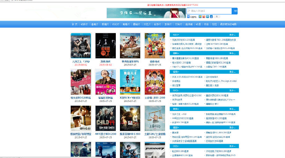Viewport: 285px width, 158px height.
Task: Open the 喜剧片 navigation item
Action: click(95, 24)
